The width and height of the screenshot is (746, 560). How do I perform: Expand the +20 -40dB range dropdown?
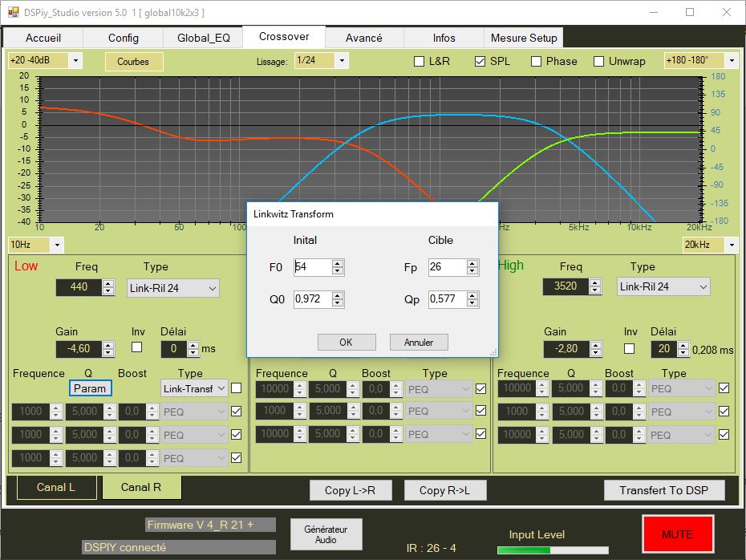click(x=76, y=60)
